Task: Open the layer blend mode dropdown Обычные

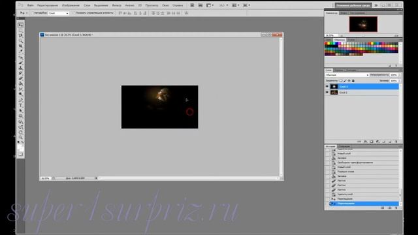Action: [347, 75]
